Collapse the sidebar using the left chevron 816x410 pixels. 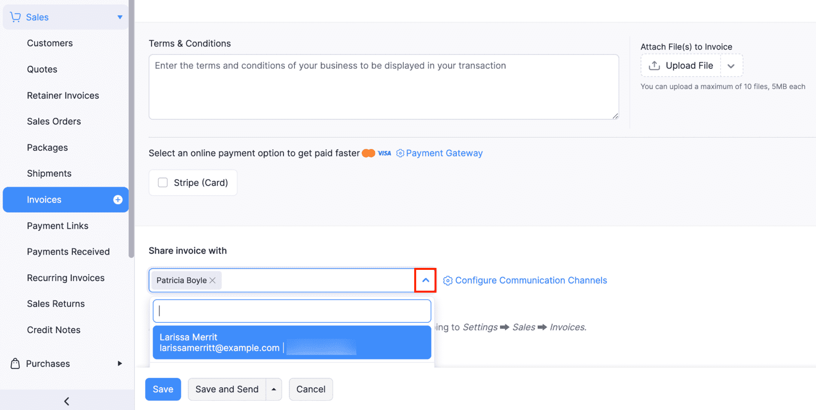pos(66,401)
